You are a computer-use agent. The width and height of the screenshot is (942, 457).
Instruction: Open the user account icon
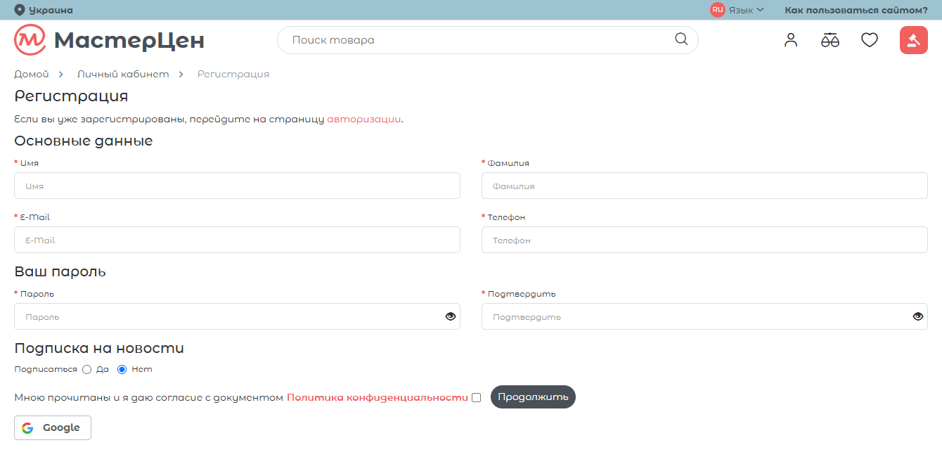pos(791,40)
